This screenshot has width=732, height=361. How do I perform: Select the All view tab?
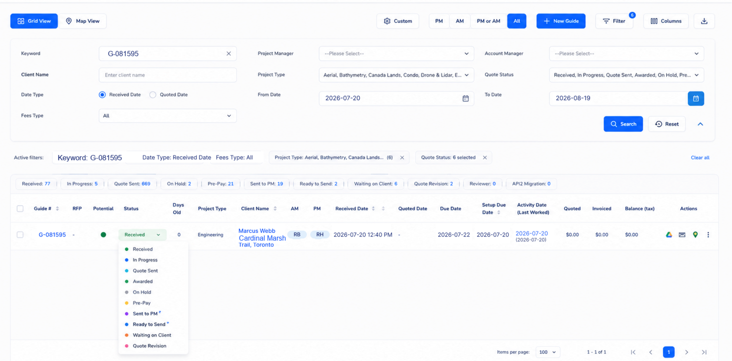click(x=517, y=21)
